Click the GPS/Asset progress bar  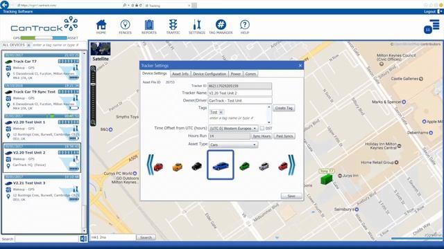pos(44,38)
